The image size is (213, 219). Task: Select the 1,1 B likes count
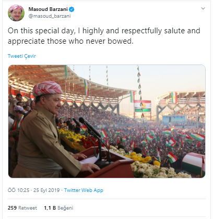(50, 208)
